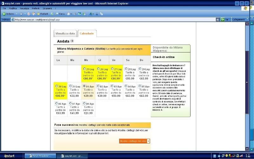Choose the 30 Lug radio button
Viewport: 254px width, 159px height.
[57, 86]
